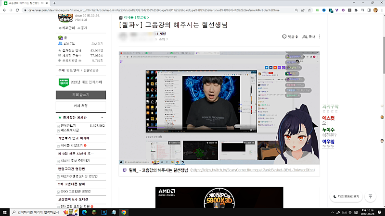Open the 5차 고멤 오디션 지원 board
The image size is (385, 216).
tap(75, 207)
